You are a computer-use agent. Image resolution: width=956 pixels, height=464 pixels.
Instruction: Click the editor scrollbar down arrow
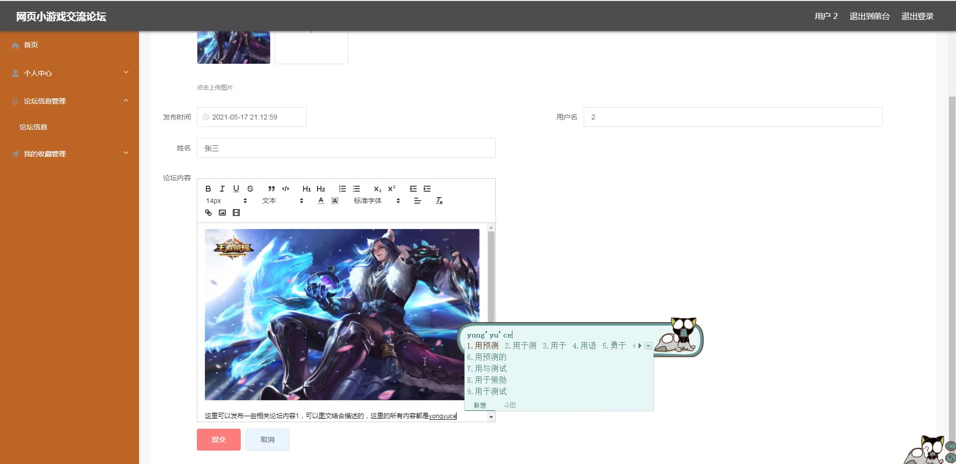pos(491,417)
